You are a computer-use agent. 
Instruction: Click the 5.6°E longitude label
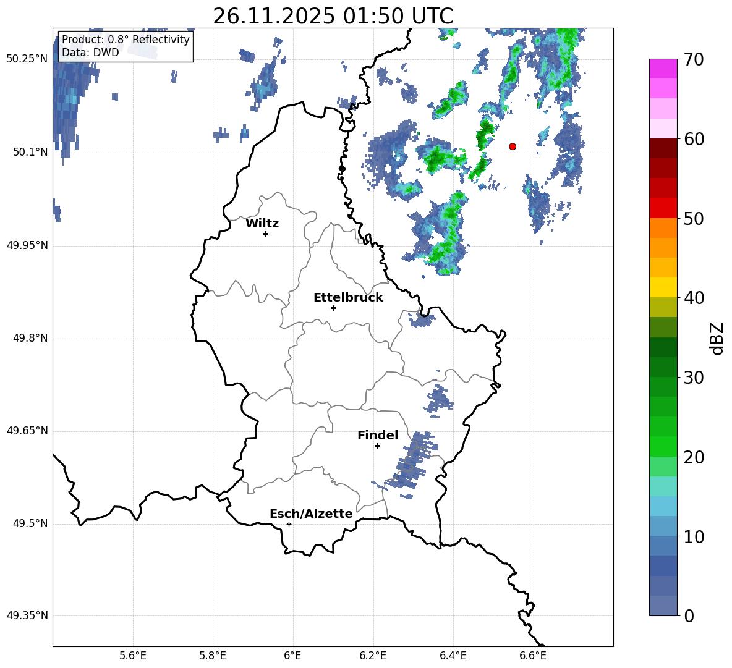click(x=133, y=656)
